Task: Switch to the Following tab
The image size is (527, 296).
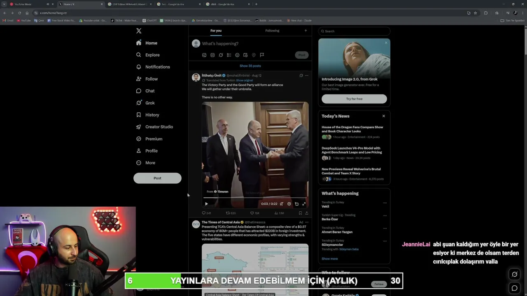Action: pyautogui.click(x=272, y=31)
